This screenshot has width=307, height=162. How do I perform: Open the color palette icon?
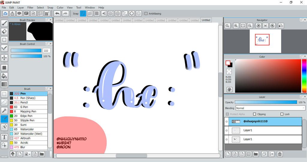click(229, 90)
